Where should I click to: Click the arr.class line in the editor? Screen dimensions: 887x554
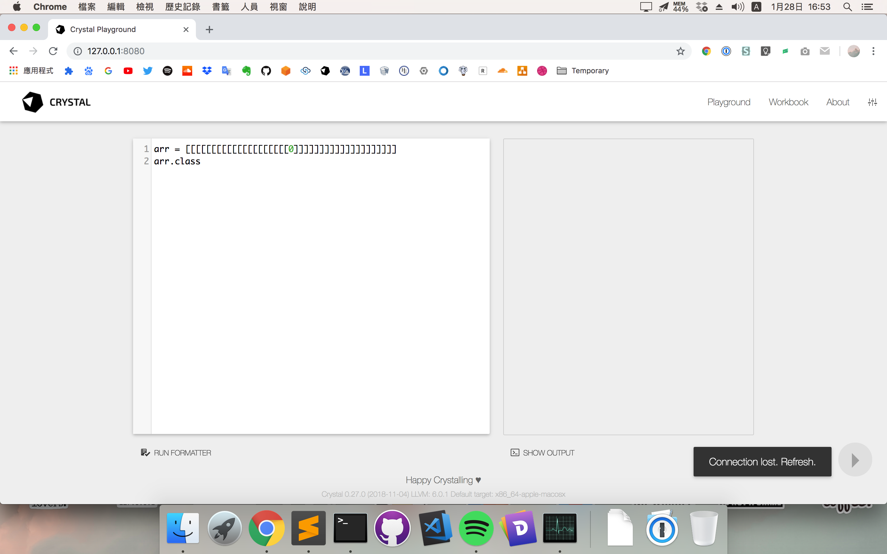(177, 162)
